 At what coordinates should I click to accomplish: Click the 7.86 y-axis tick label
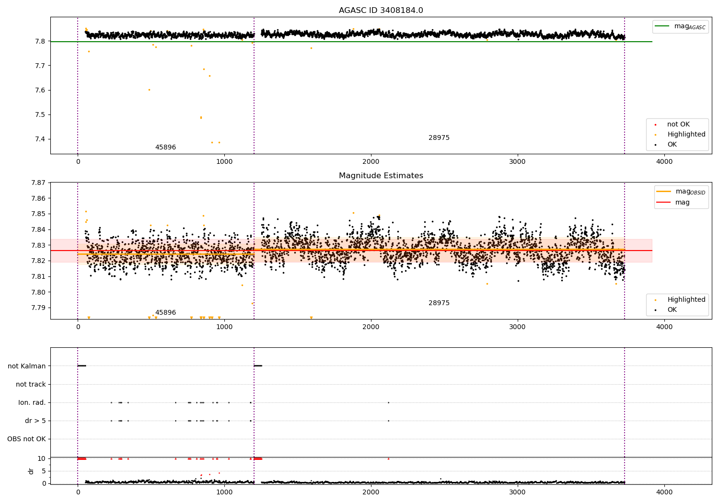coord(38,198)
